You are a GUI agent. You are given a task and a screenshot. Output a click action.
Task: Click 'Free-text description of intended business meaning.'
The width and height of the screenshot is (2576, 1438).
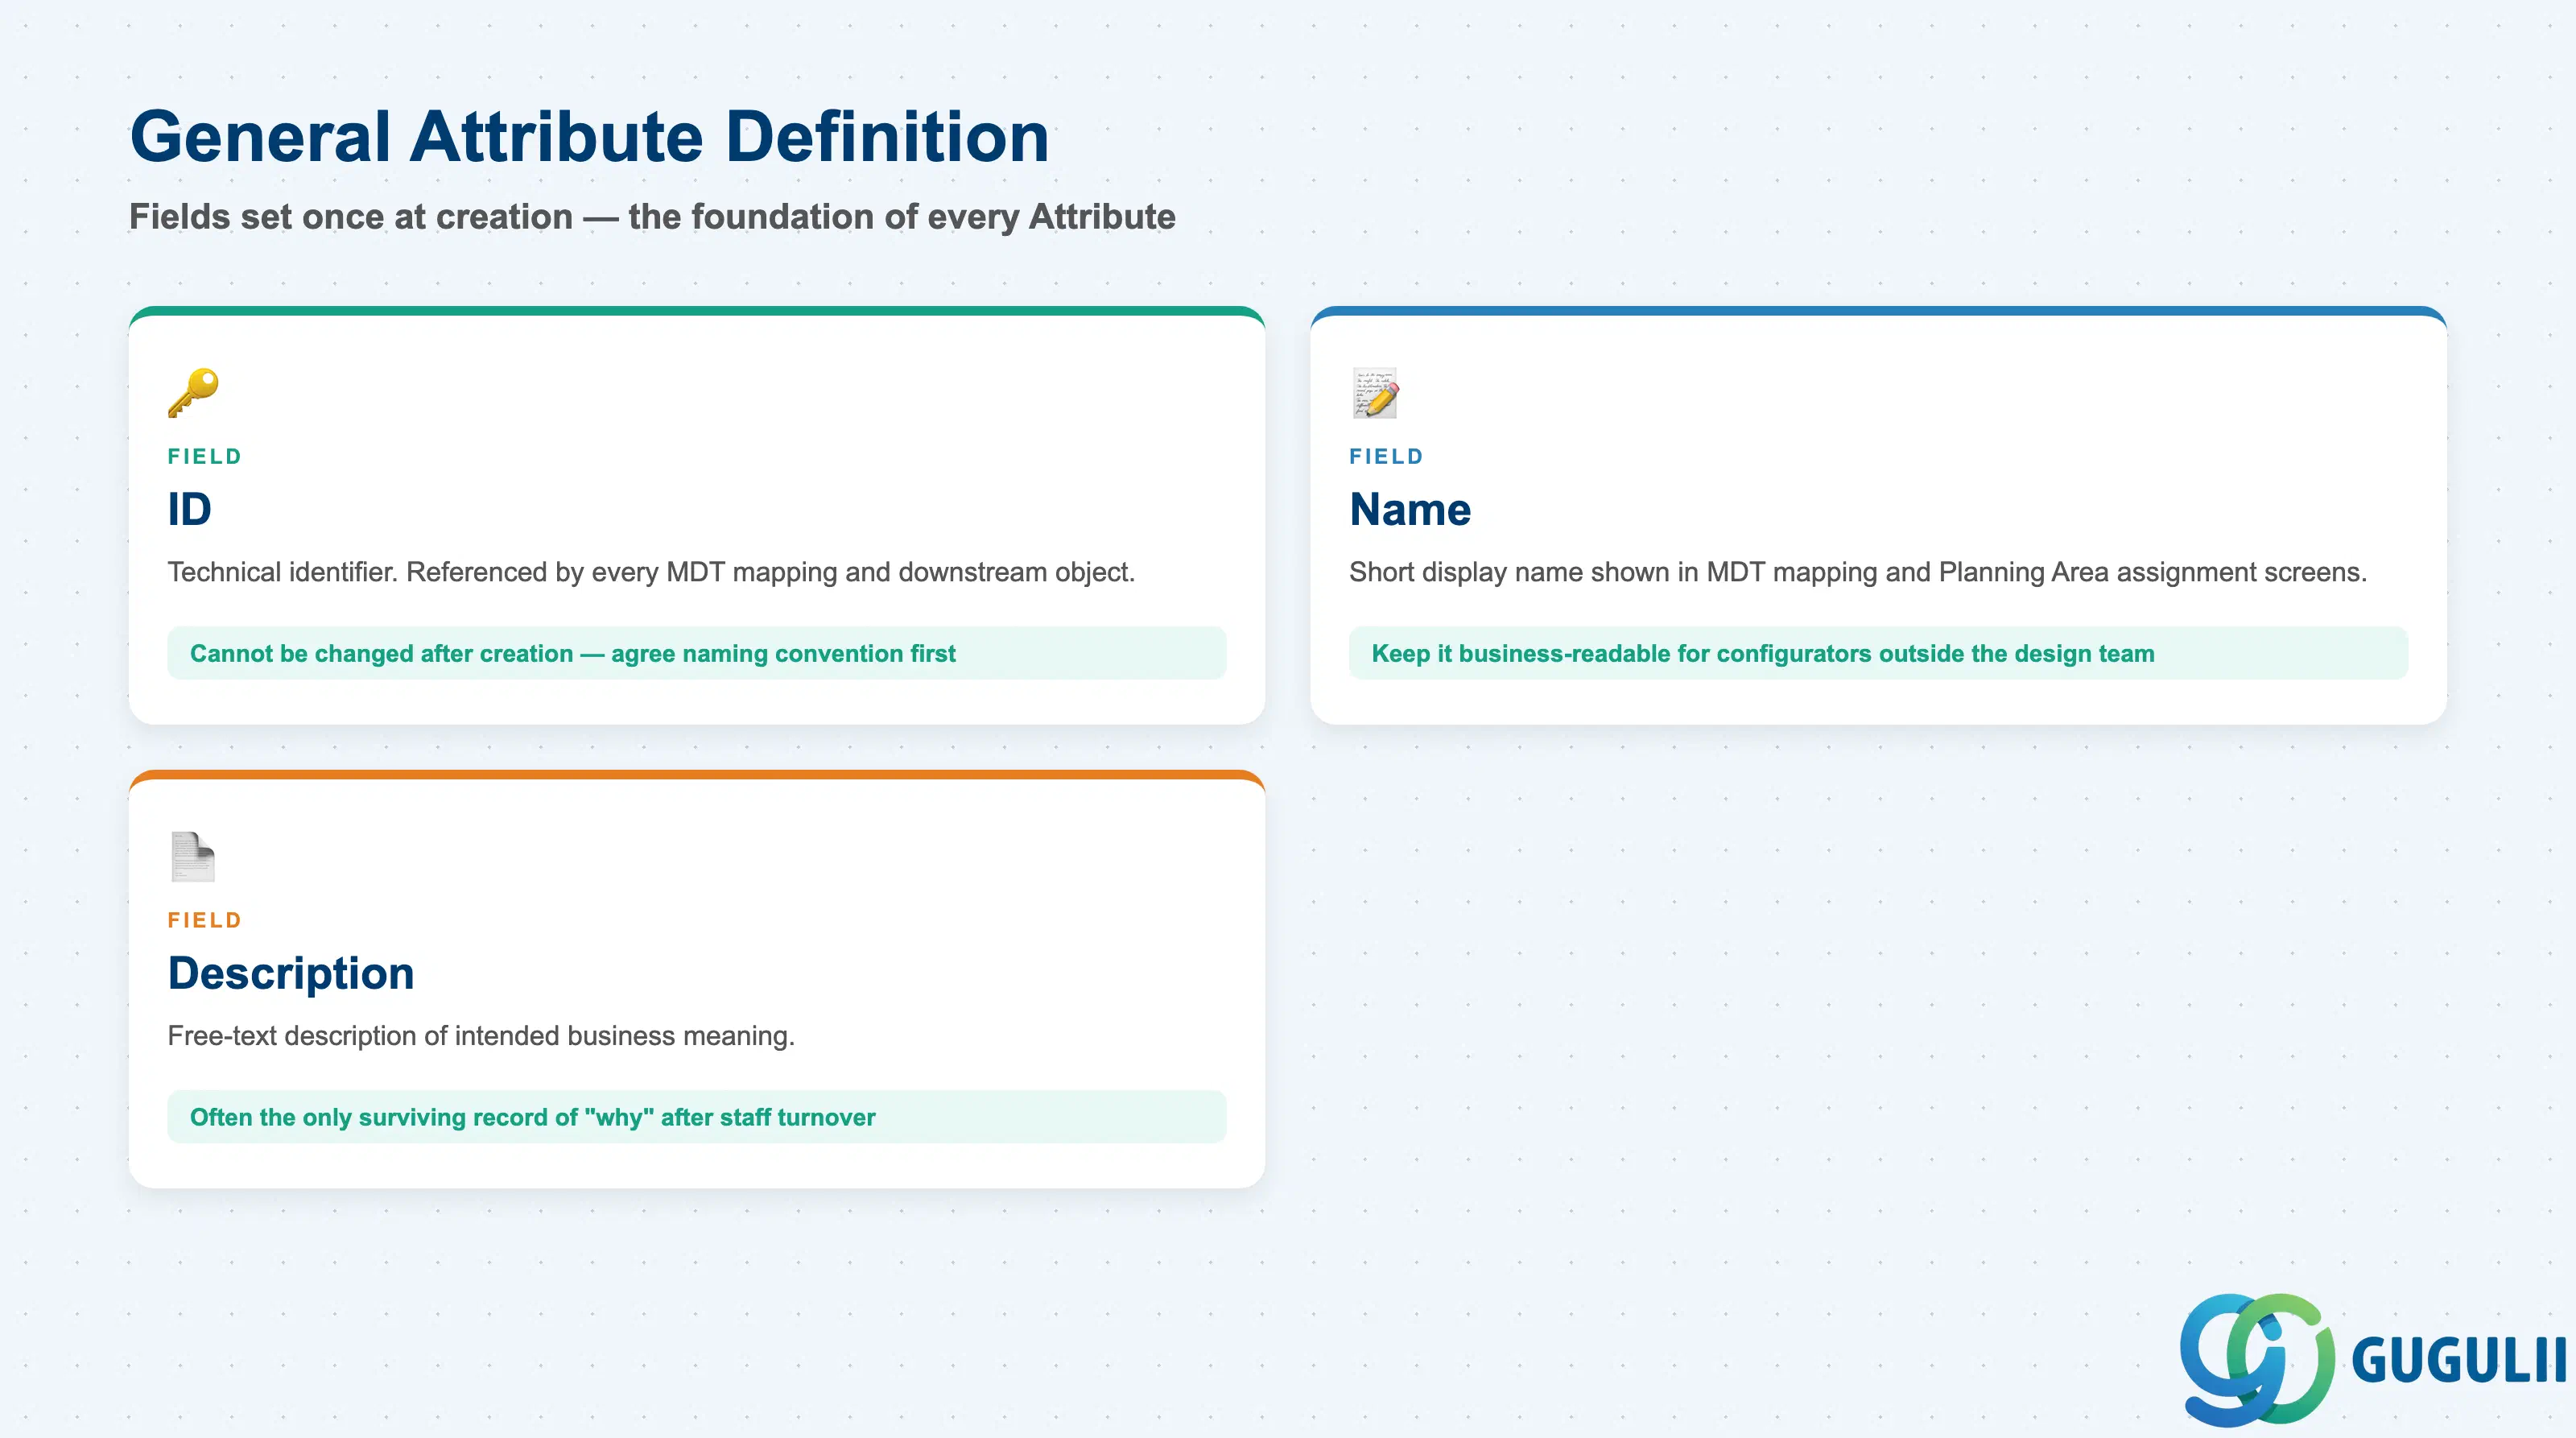(481, 1036)
